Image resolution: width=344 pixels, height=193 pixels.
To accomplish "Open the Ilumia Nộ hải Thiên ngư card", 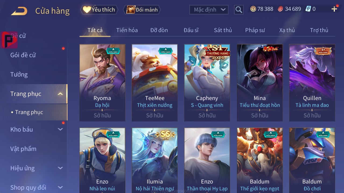I will pyautogui.click(x=155, y=160).
